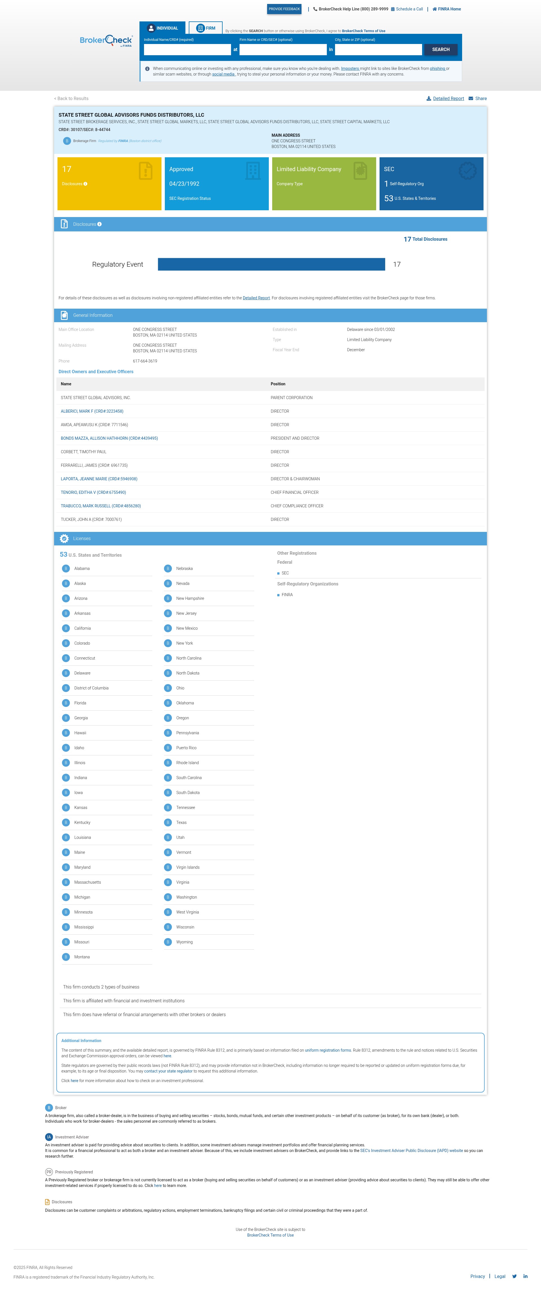Click the Licenses section gear icon
Image resolution: width=541 pixels, height=1298 pixels.
click(64, 539)
